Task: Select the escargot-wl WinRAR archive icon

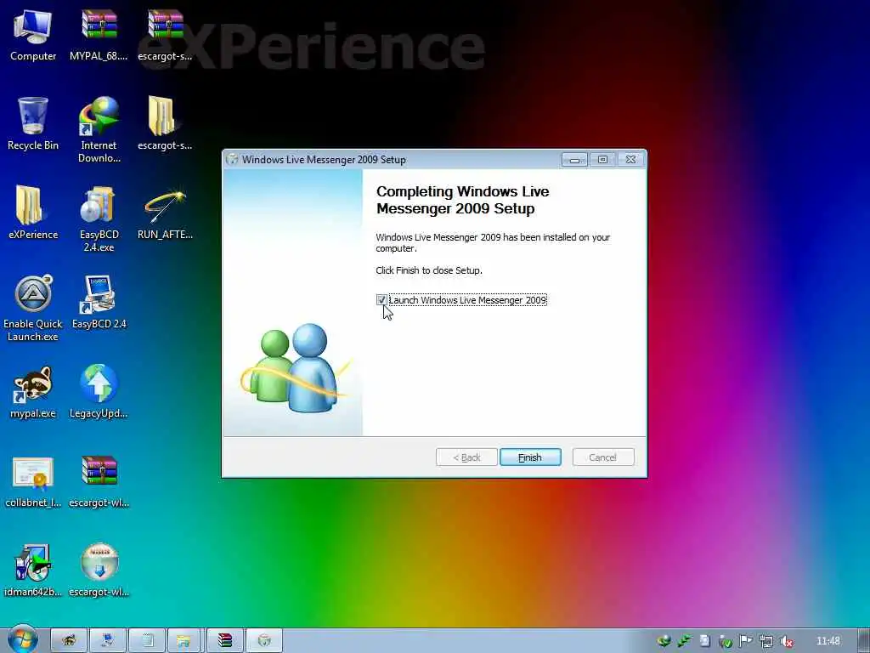Action: [99, 481]
